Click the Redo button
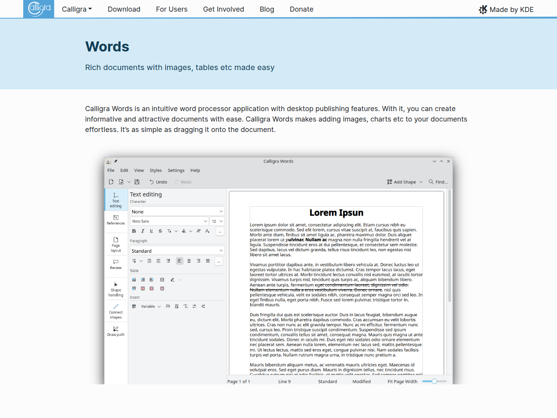Viewport: 557px width, 418px height. [x=183, y=182]
